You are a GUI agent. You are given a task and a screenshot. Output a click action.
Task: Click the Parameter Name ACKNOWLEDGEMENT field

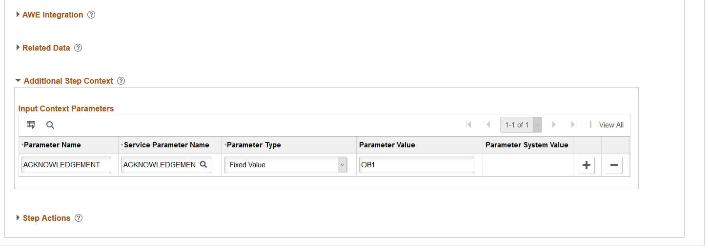66,165
